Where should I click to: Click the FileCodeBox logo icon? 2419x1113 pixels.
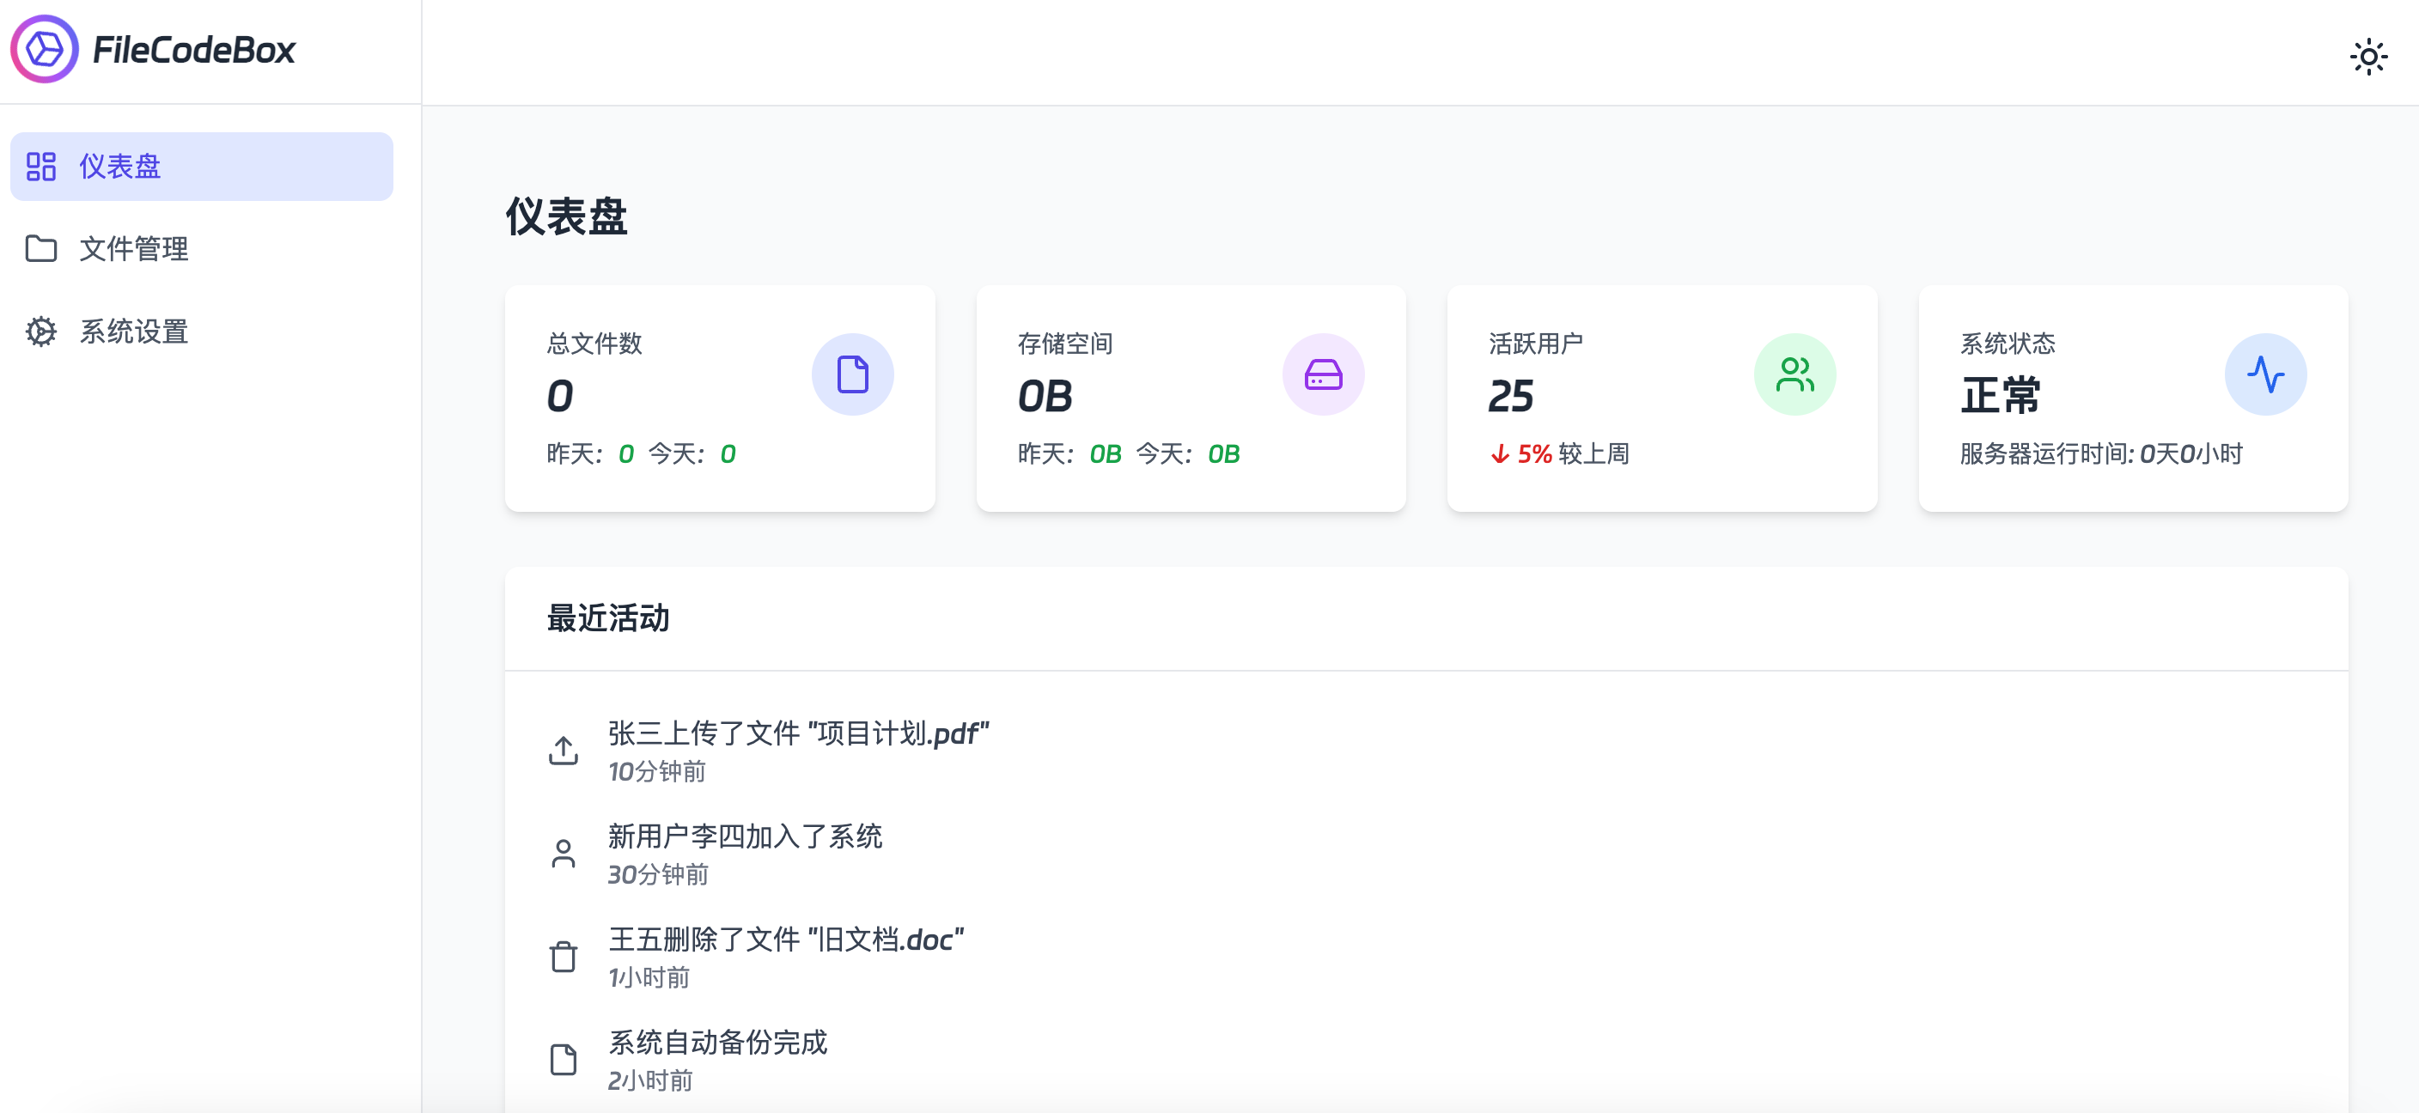click(44, 49)
